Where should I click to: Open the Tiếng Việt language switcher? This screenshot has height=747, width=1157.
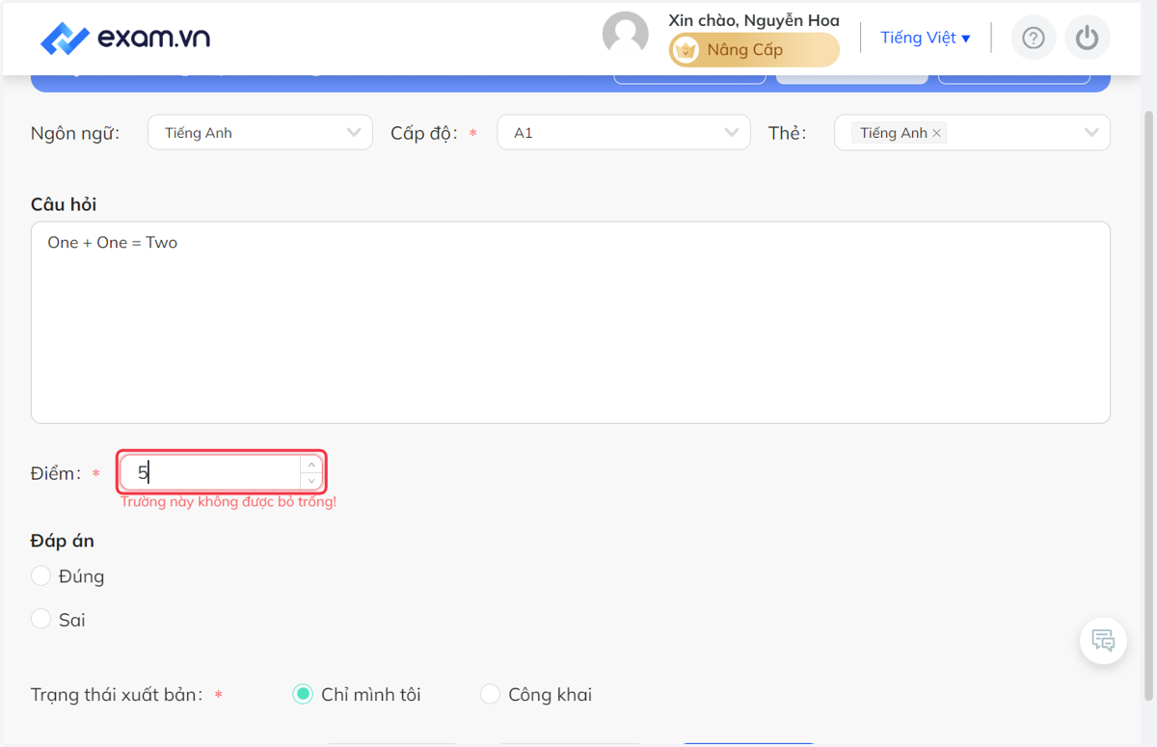926,38
